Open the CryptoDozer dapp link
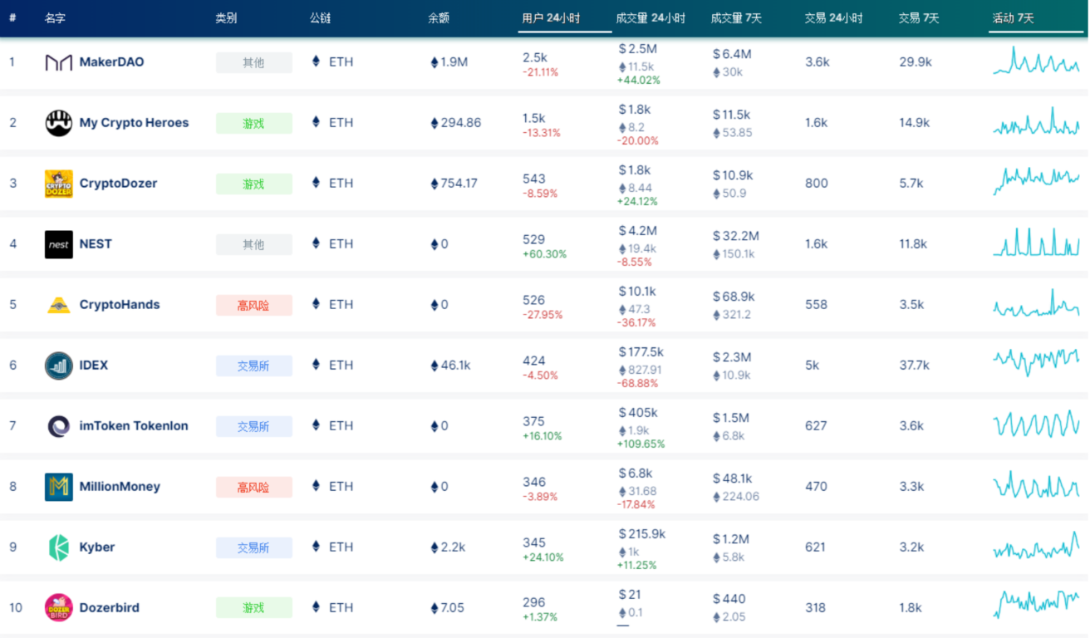The width and height of the screenshot is (1090, 638). [118, 184]
